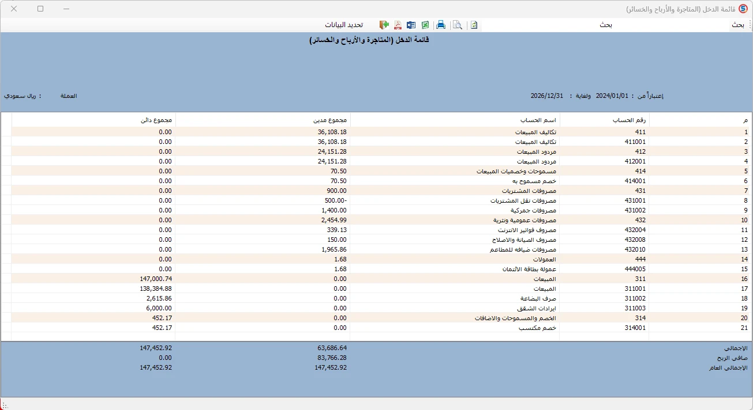
Task: Click the window maximize button
Action: click(40, 9)
